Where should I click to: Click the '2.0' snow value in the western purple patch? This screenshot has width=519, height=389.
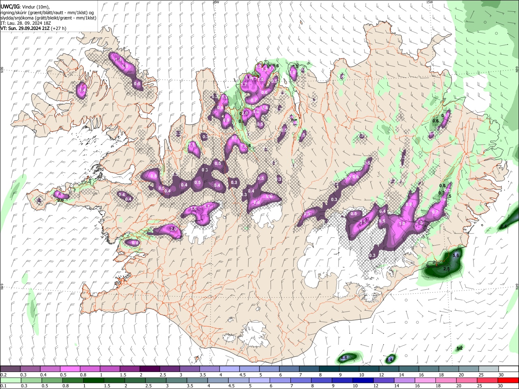pyautogui.click(x=174, y=229)
